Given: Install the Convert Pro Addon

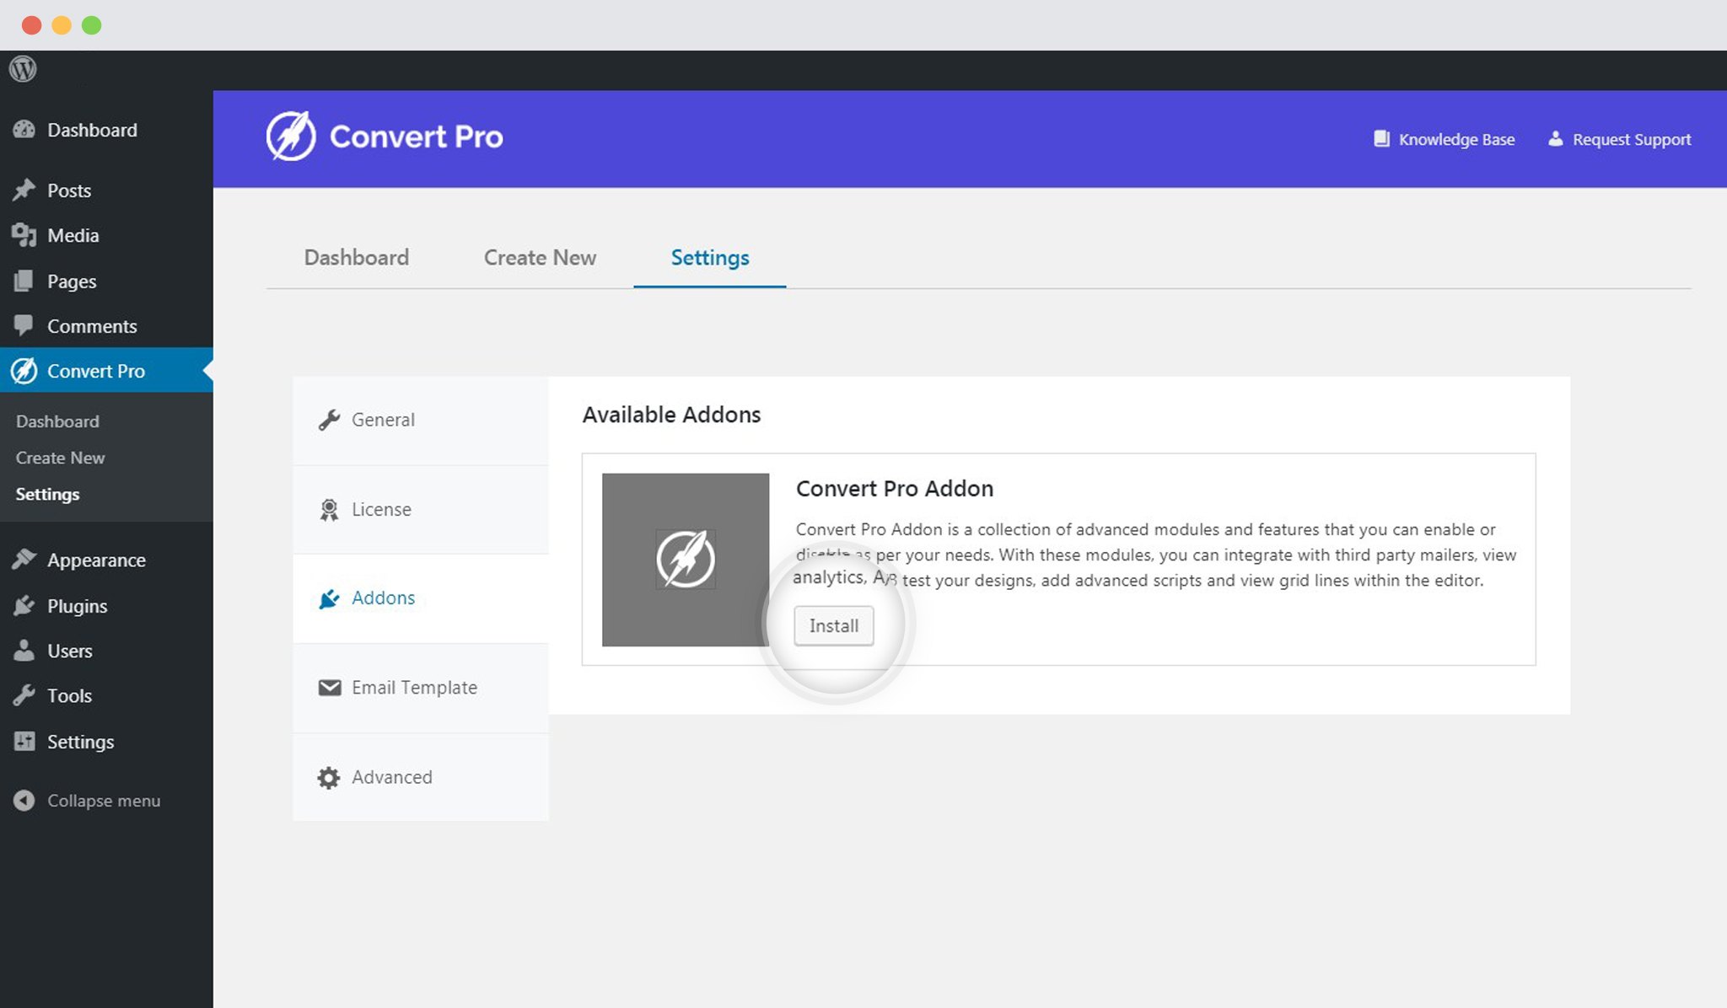Looking at the screenshot, I should point(834,625).
